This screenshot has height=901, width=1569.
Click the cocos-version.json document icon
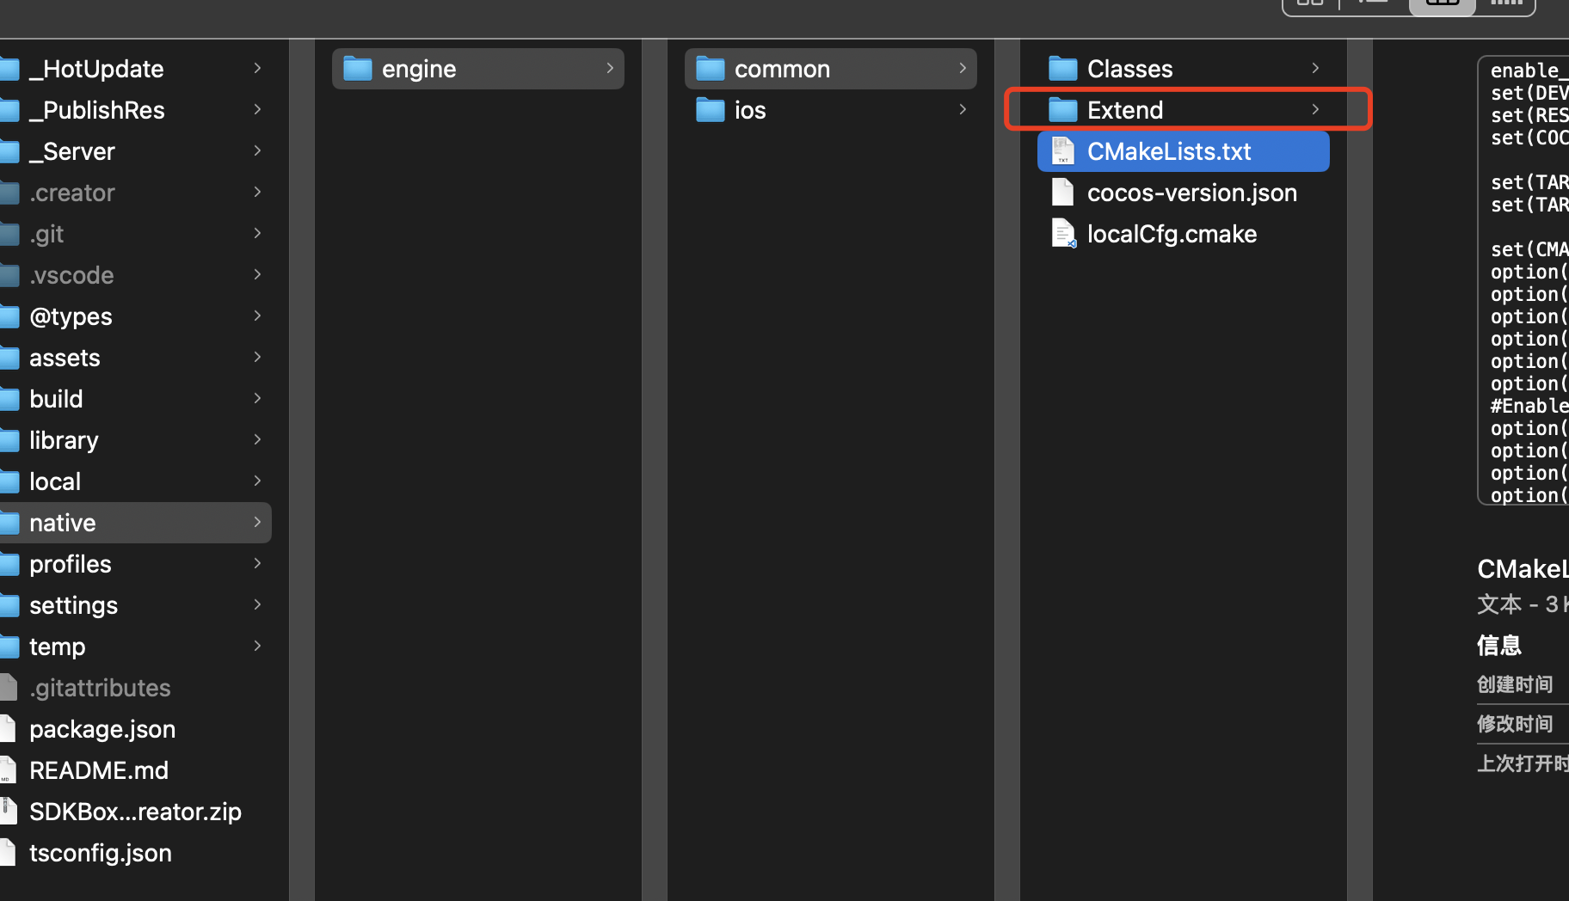click(x=1062, y=192)
